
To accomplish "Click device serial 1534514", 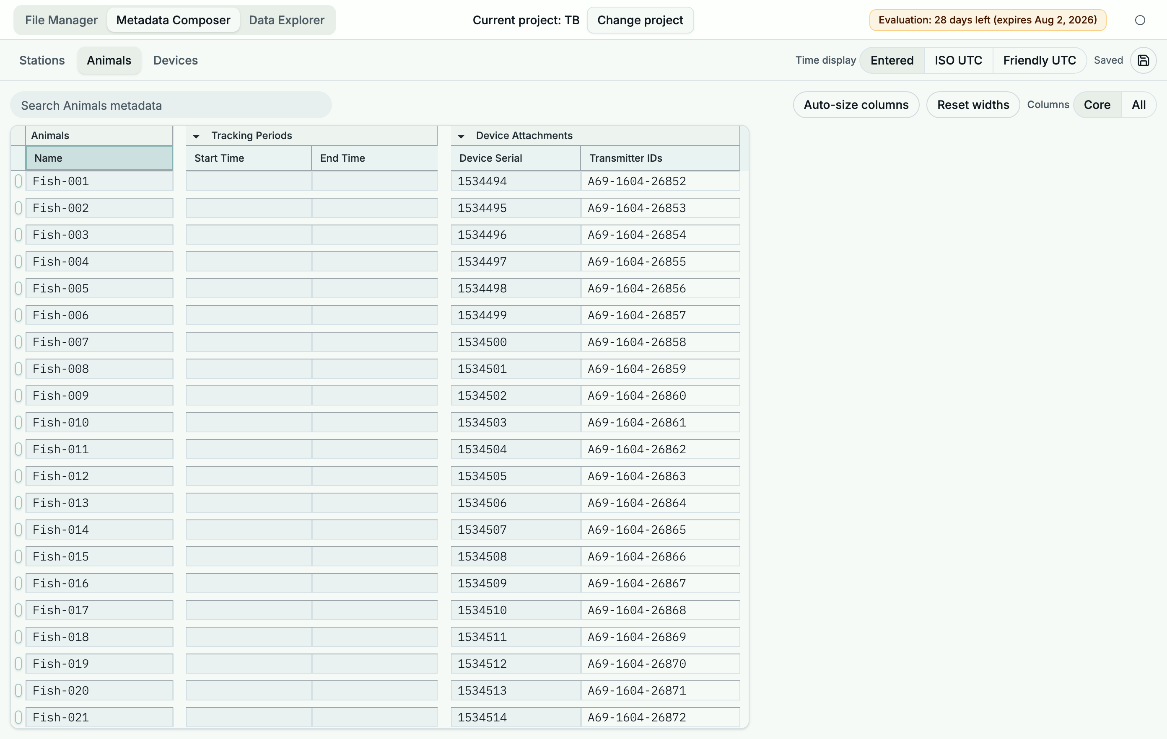I will (x=516, y=717).
